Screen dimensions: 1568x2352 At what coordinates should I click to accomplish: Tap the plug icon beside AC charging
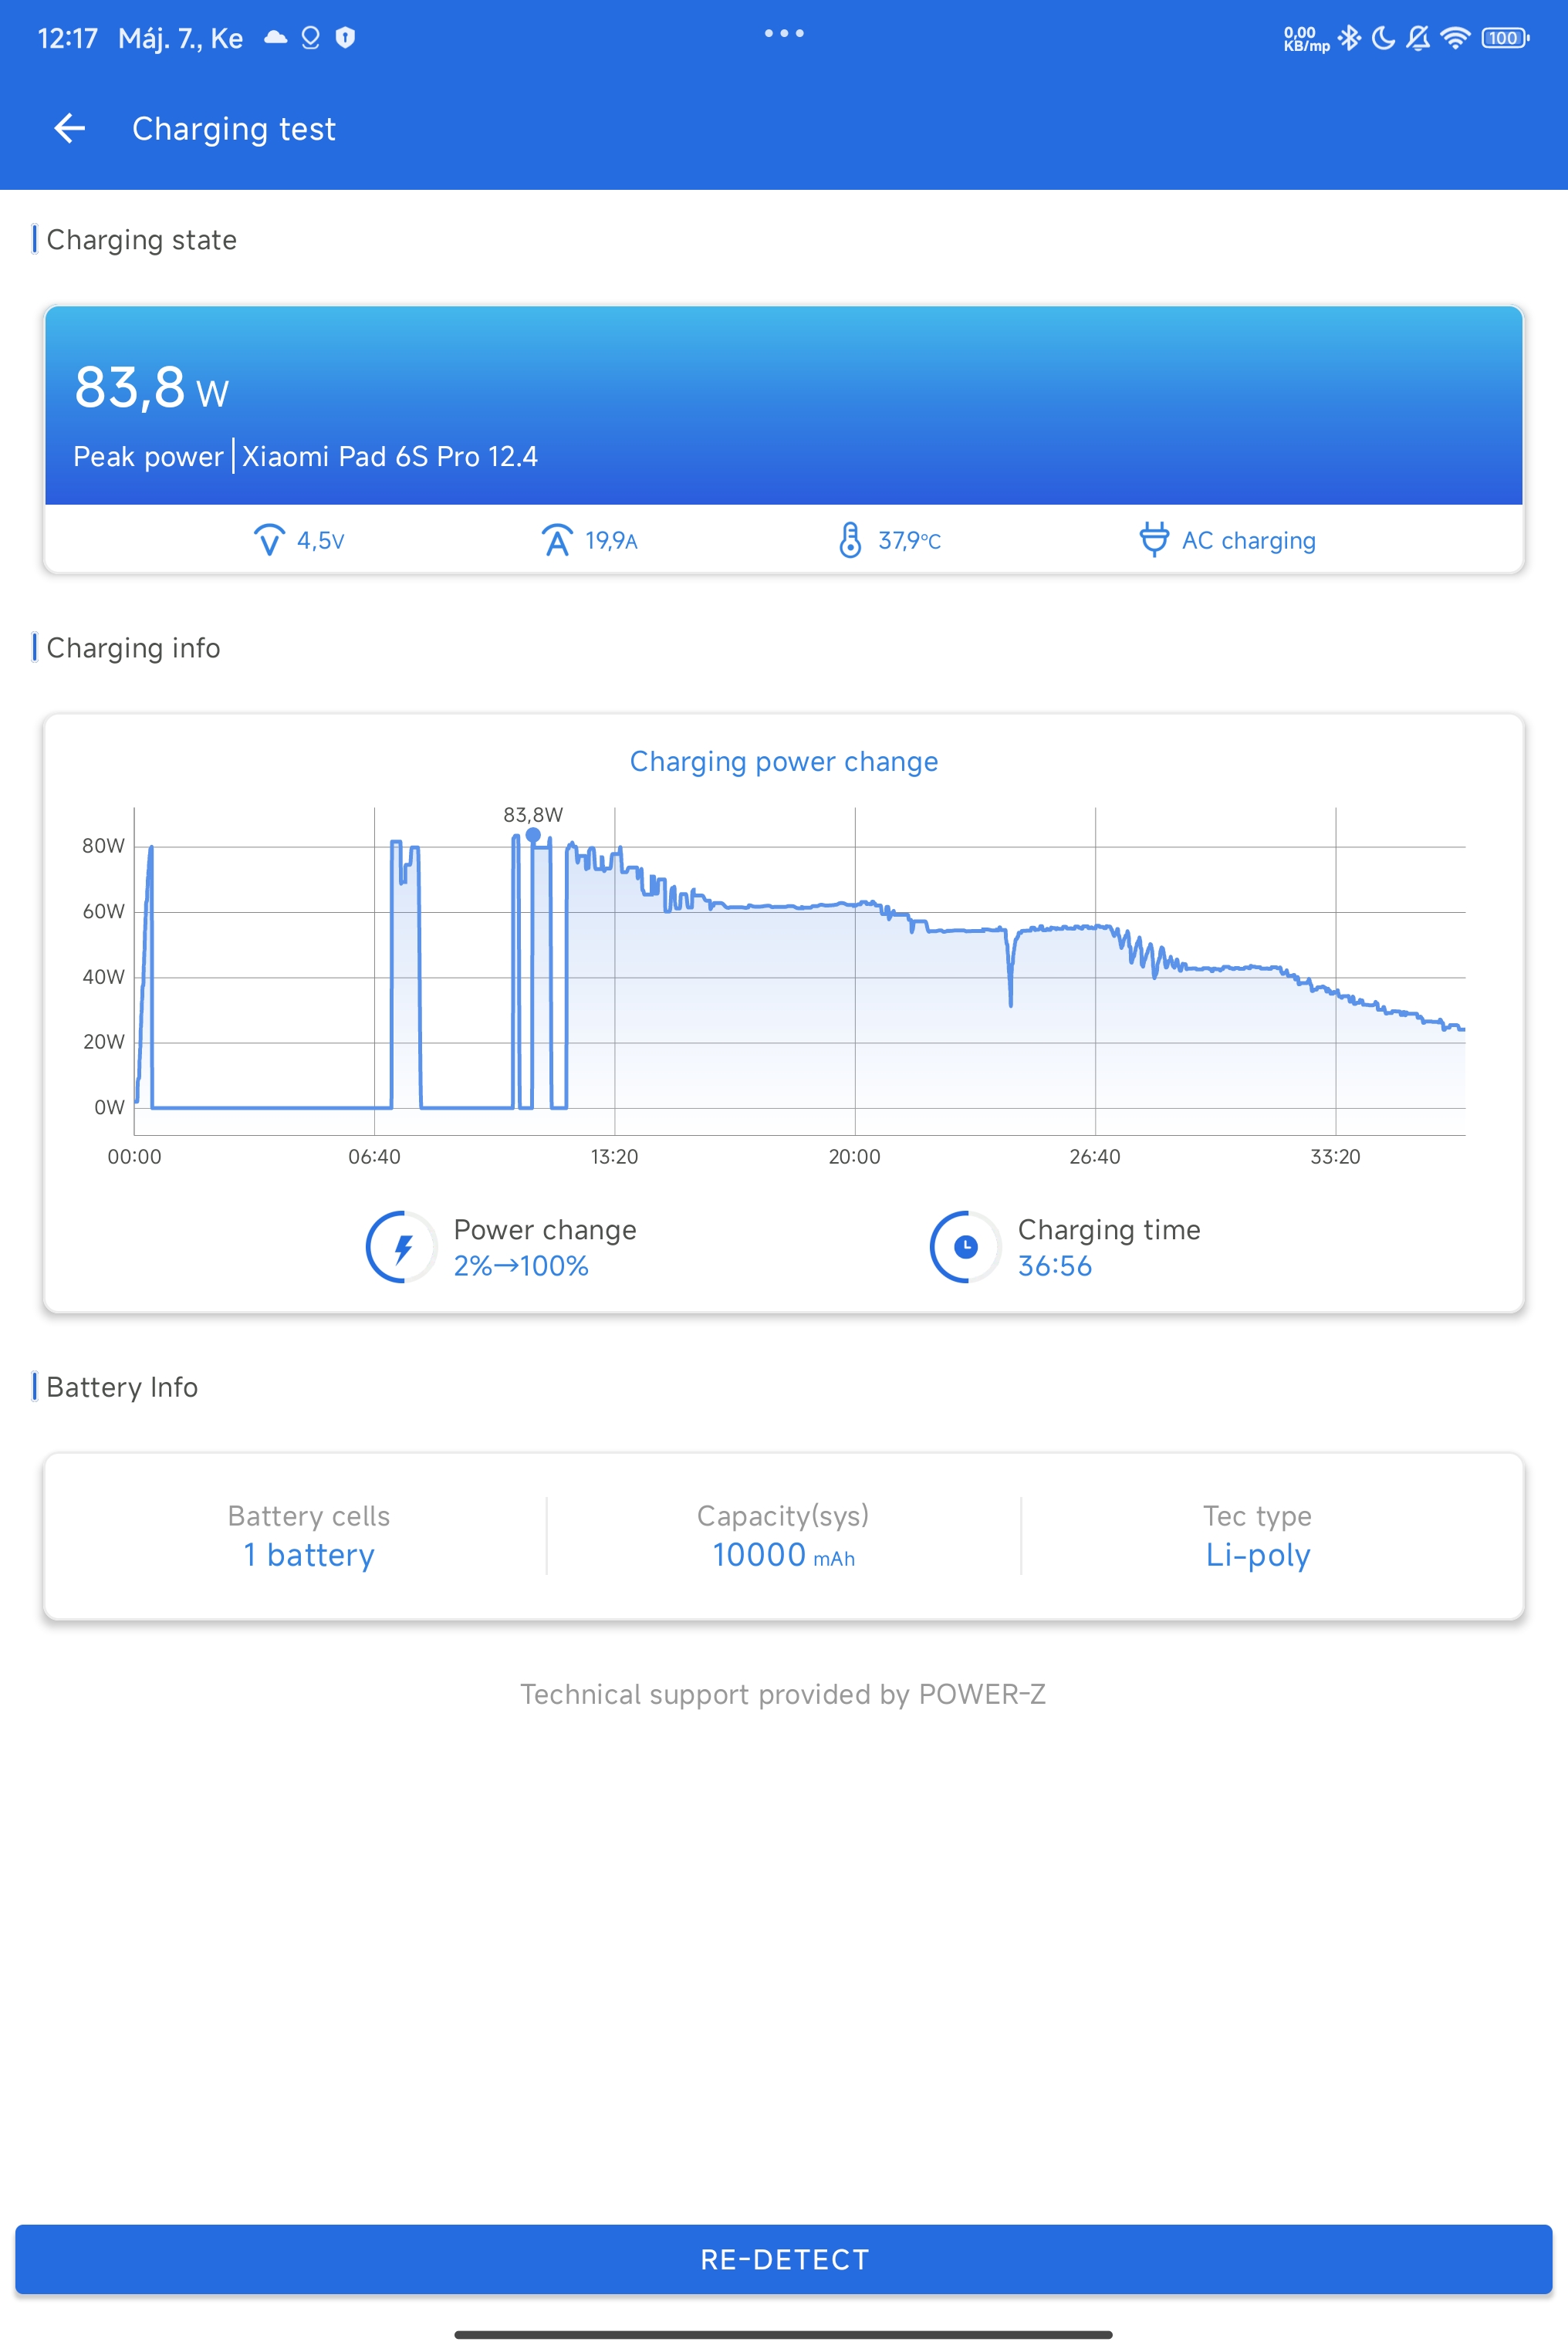coord(1154,540)
